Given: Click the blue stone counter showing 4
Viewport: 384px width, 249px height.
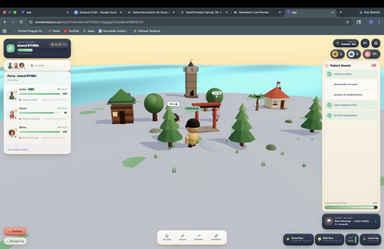Looking at the screenshot, I should point(354,54).
